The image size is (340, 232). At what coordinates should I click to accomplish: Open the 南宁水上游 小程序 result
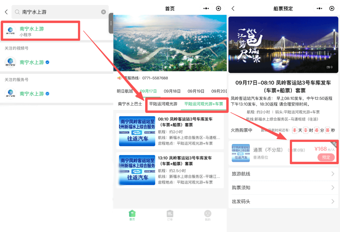click(x=41, y=31)
